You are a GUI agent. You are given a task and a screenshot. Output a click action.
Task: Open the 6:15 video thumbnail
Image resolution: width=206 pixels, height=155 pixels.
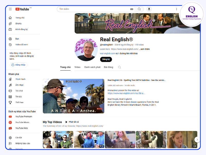click(58, 139)
